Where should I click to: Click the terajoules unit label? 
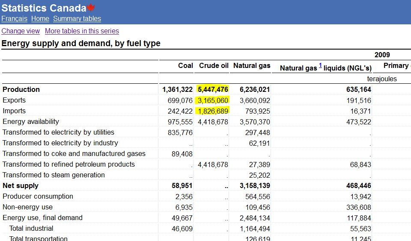381,79
